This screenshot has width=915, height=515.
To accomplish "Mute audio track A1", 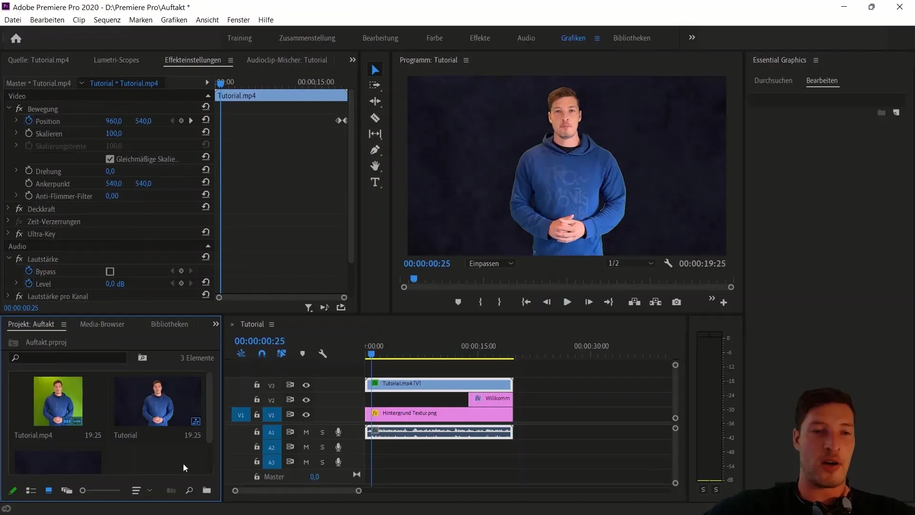I will (x=306, y=433).
